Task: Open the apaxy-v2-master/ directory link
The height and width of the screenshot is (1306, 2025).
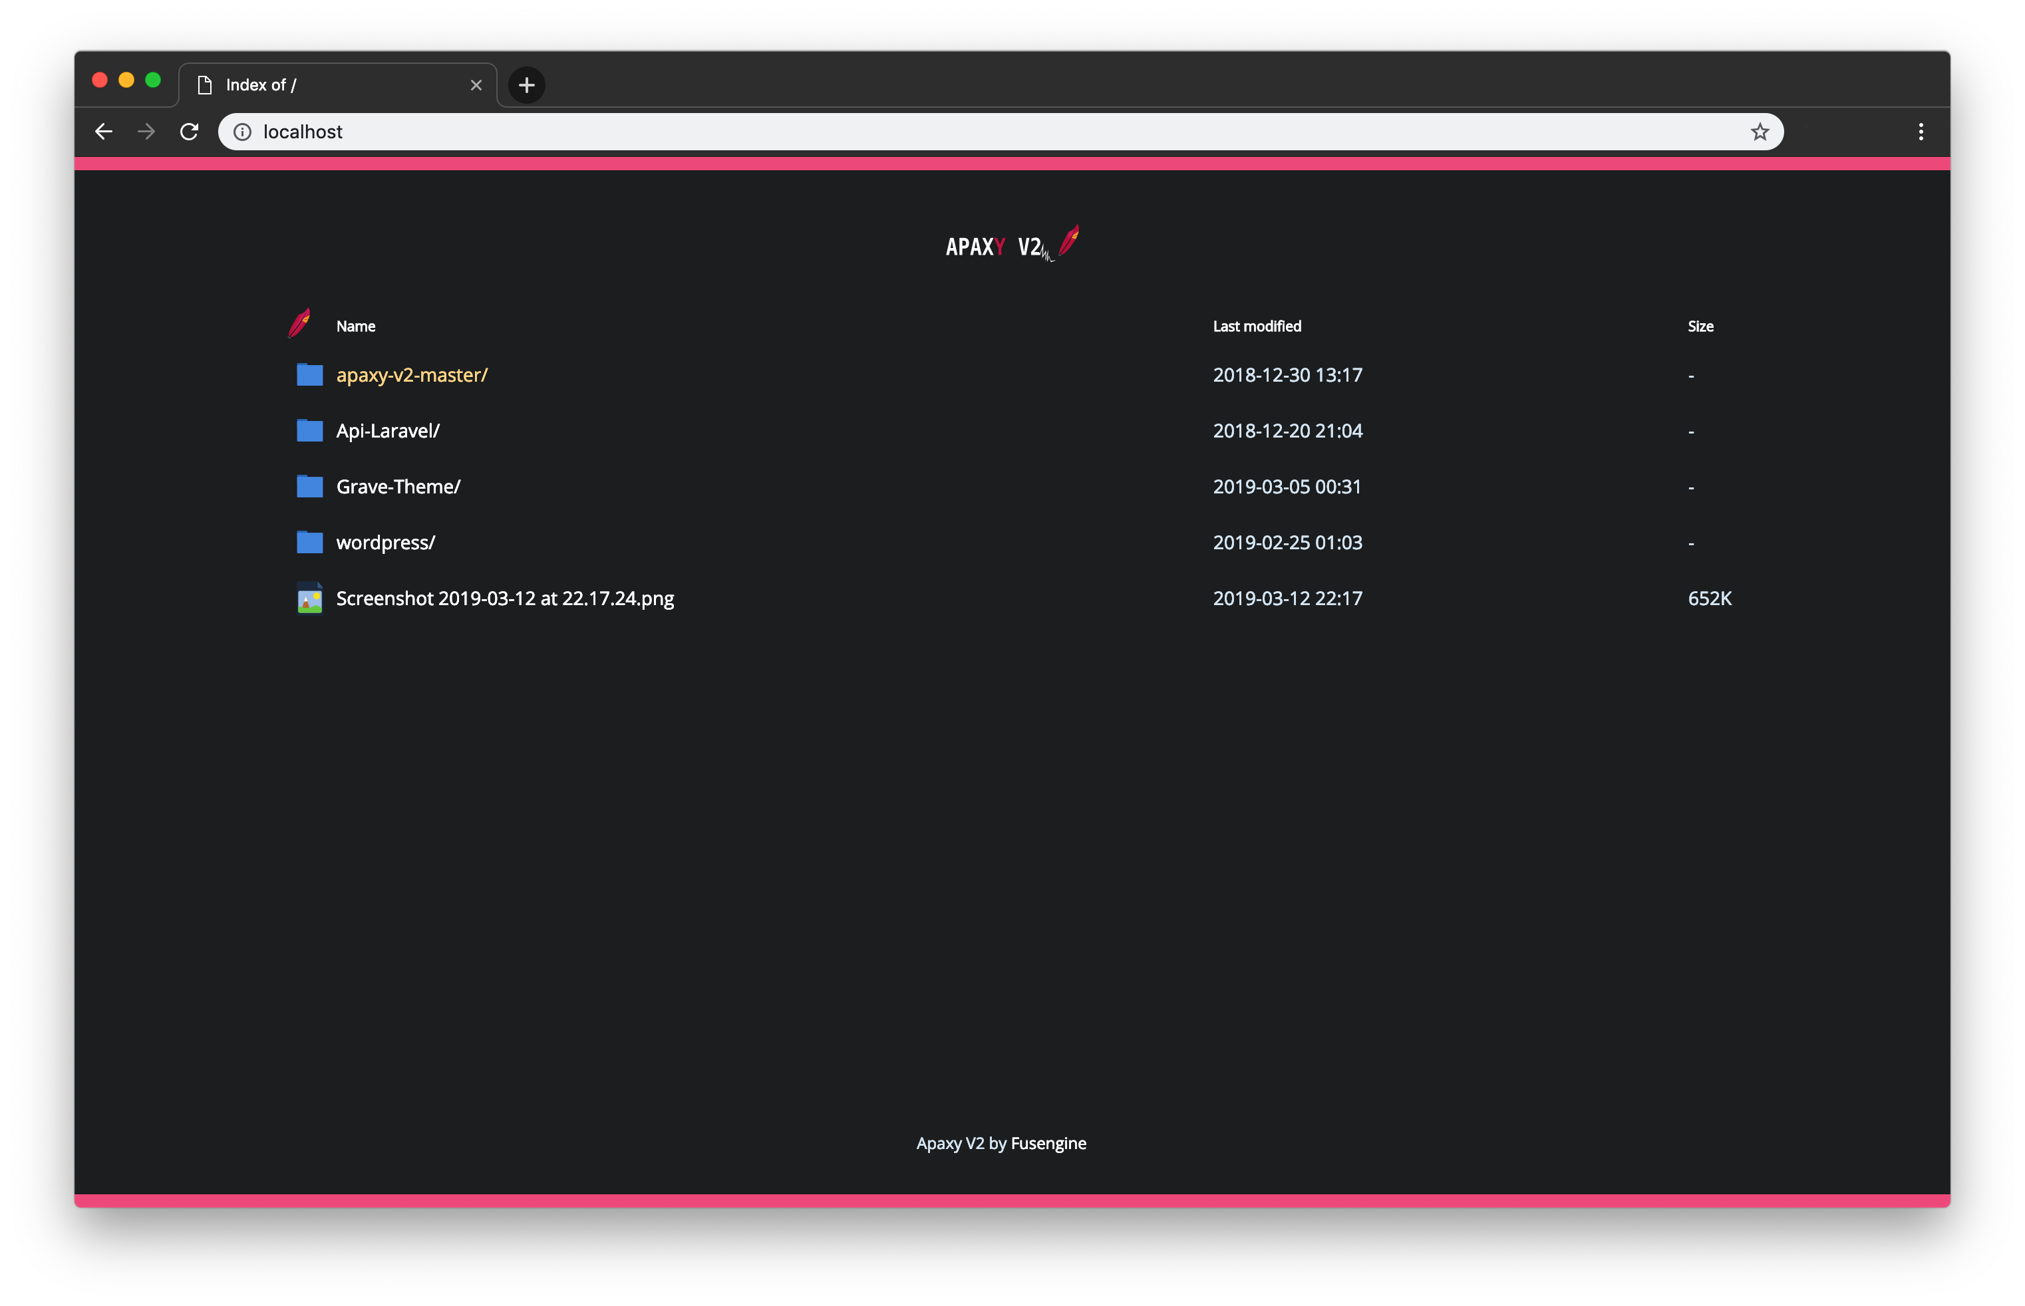Action: [412, 375]
